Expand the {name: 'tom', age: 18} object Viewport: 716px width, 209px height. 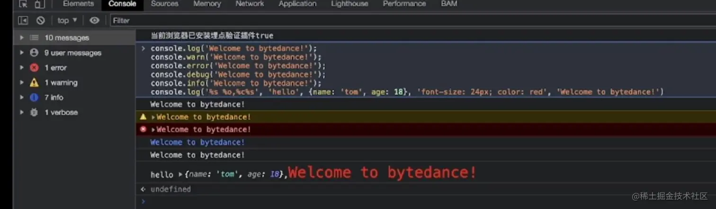coord(180,175)
